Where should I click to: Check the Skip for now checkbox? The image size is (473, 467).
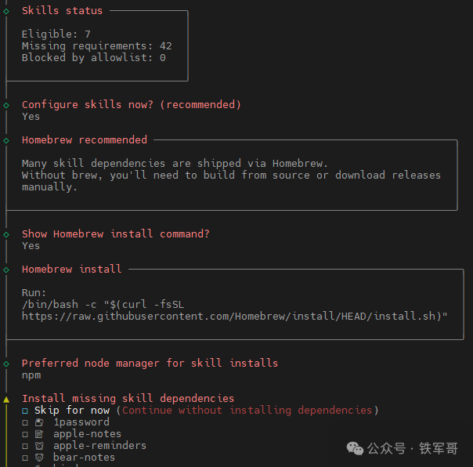(x=25, y=411)
